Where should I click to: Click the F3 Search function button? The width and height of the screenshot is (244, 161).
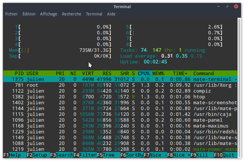(62, 155)
